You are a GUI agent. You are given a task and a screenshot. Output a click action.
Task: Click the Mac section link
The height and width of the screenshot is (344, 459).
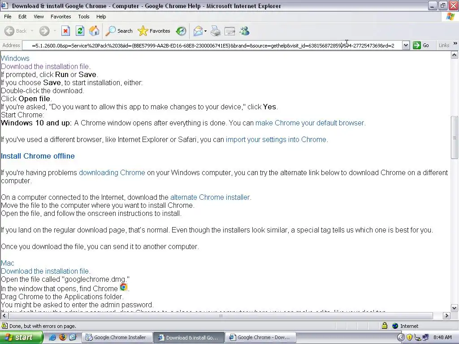pyautogui.click(x=7, y=263)
